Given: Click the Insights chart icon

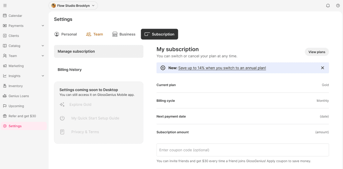Looking at the screenshot, I should (x=5, y=76).
